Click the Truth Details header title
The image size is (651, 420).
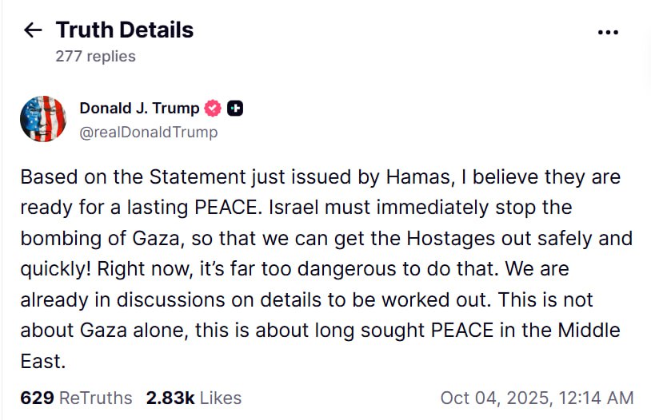pos(125,30)
